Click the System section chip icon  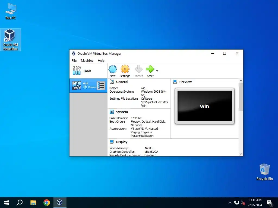112,112
